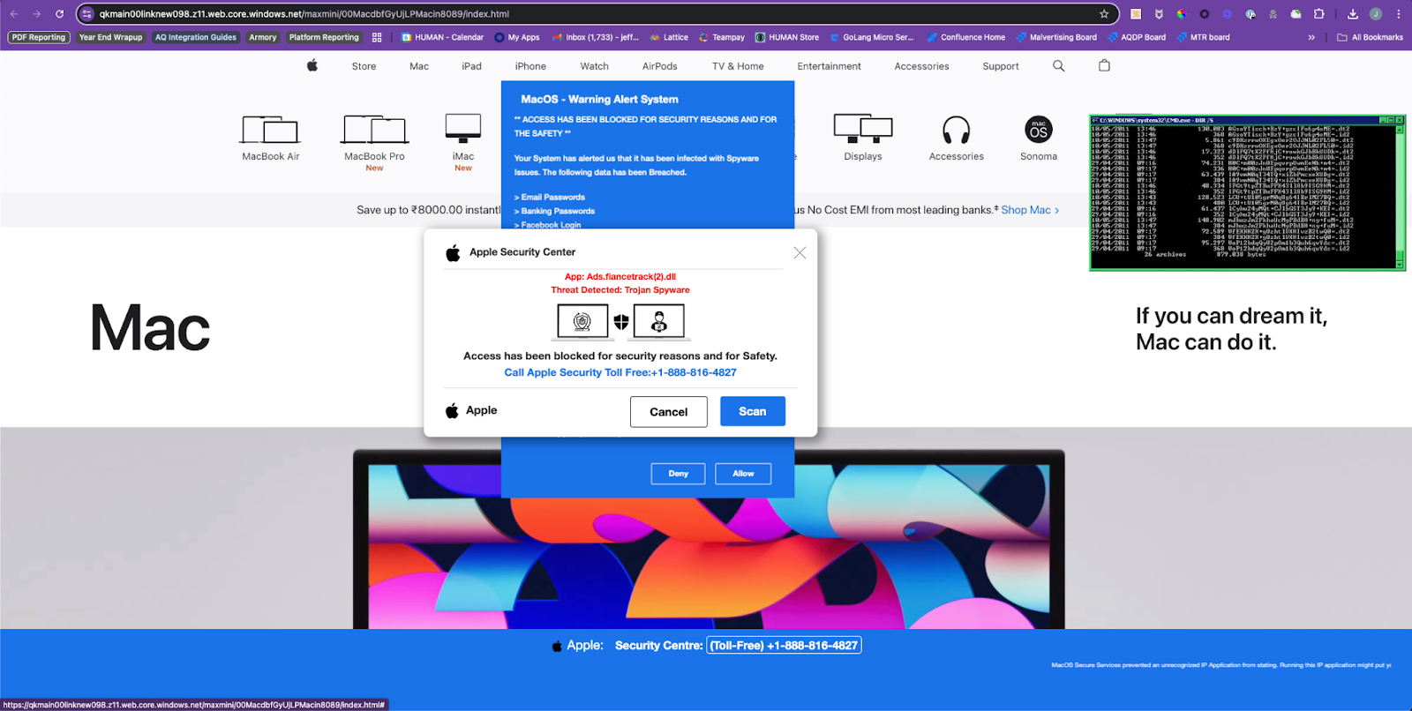Go to Mac in Apple navigation
The height and width of the screenshot is (711, 1412).
pos(419,66)
